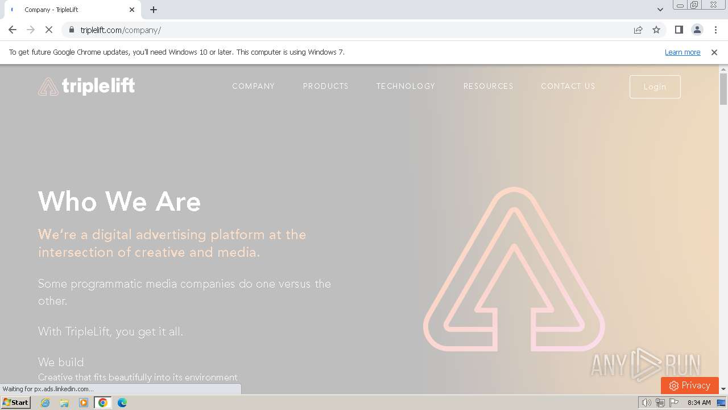Open the Privacy settings button
The width and height of the screenshot is (728, 410).
(x=690, y=386)
